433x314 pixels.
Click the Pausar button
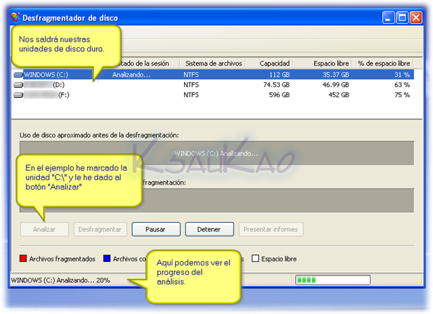156,230
